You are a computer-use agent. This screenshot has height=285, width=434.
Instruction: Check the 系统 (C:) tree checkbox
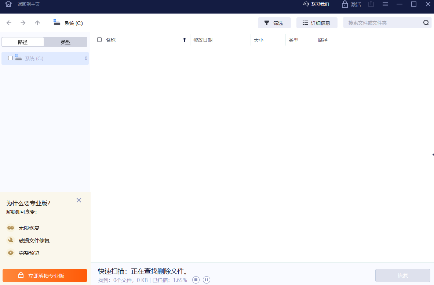[10, 58]
